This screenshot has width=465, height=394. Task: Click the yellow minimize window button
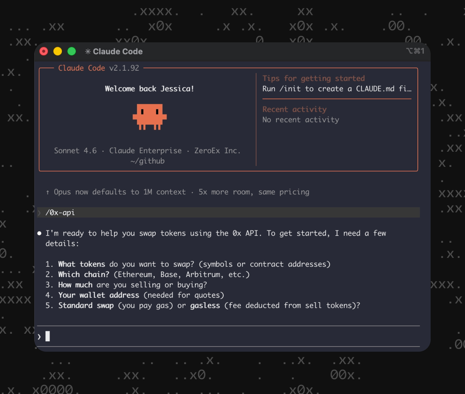pos(58,51)
